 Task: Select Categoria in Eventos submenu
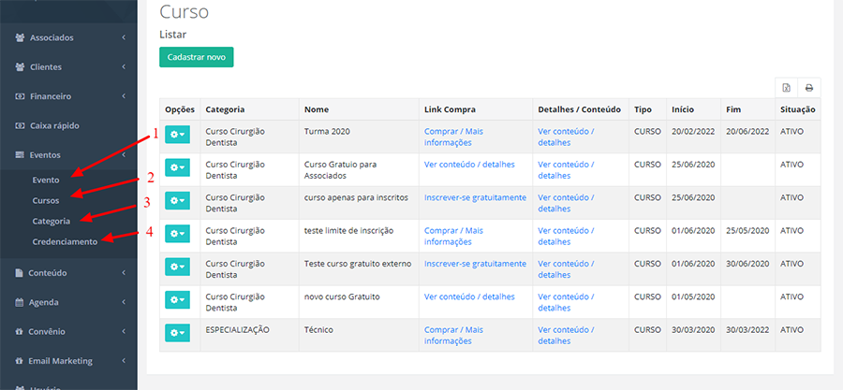[x=52, y=222]
